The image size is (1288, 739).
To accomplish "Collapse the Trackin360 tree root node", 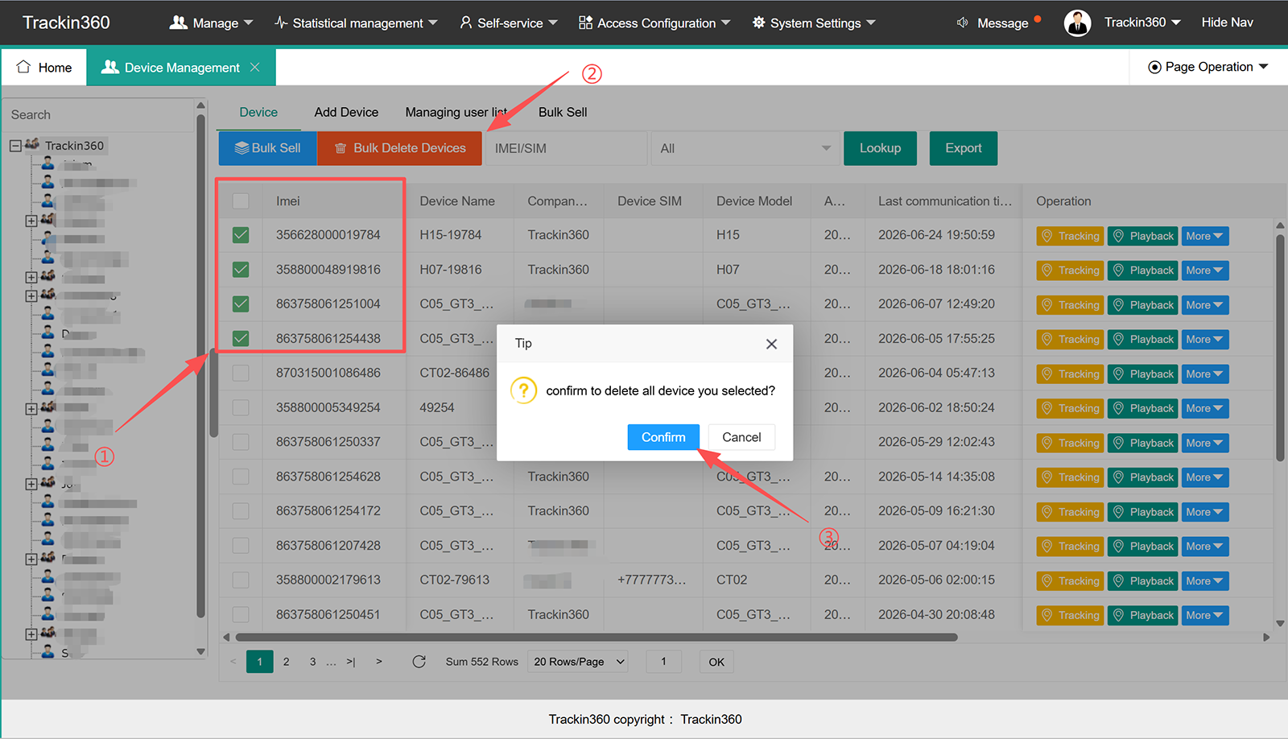I will click(x=15, y=146).
